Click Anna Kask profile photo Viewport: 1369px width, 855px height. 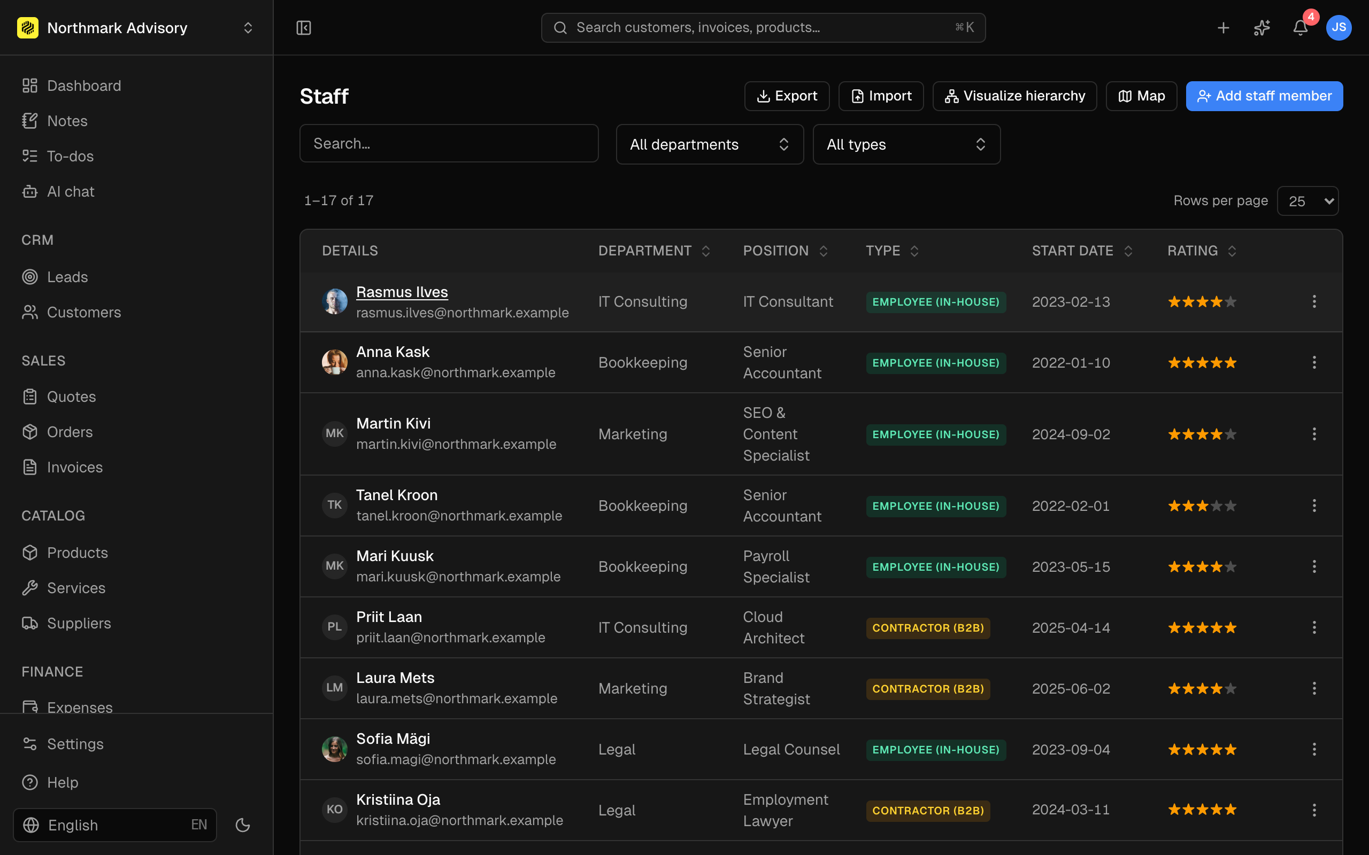coord(334,362)
